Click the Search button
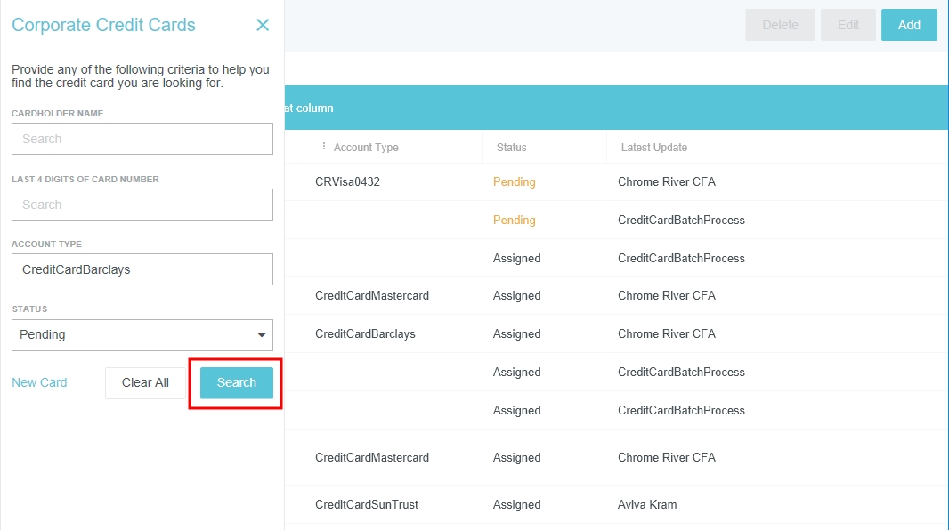Image resolution: width=949 pixels, height=530 pixels. [237, 382]
